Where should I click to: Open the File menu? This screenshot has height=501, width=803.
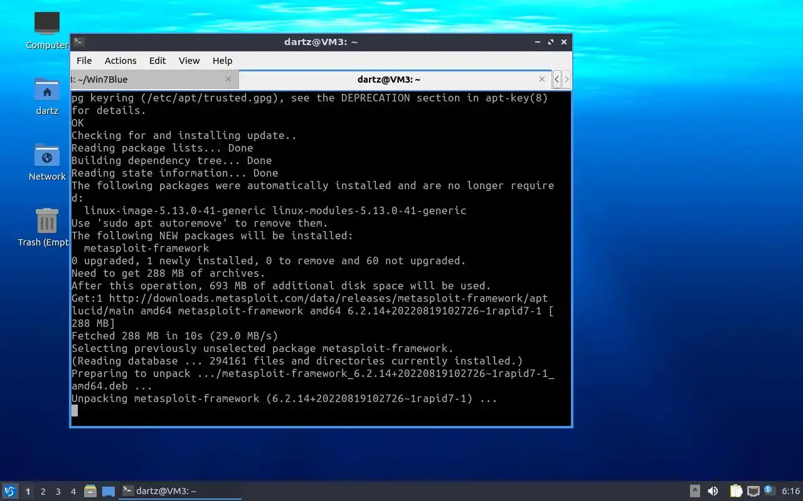point(84,61)
